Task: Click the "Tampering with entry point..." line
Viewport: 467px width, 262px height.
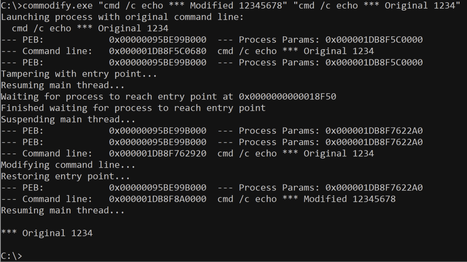Action: click(79, 74)
